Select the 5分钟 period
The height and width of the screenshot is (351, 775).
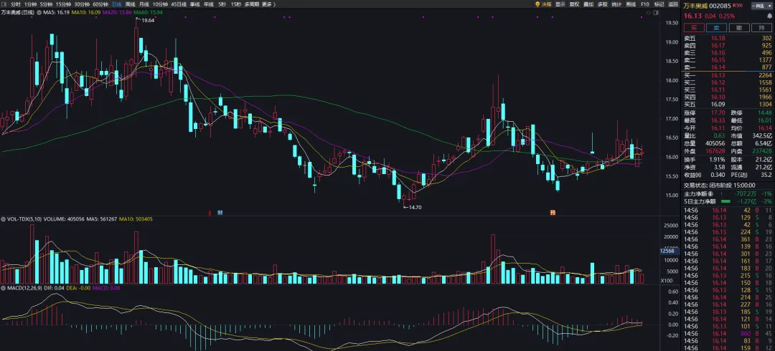(x=47, y=4)
